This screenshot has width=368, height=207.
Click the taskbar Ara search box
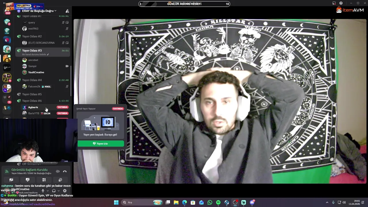tap(142, 202)
